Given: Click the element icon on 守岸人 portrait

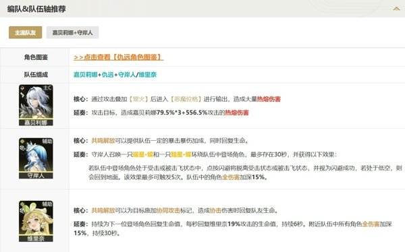Looking at the screenshot, I should pyautogui.click(x=22, y=141).
